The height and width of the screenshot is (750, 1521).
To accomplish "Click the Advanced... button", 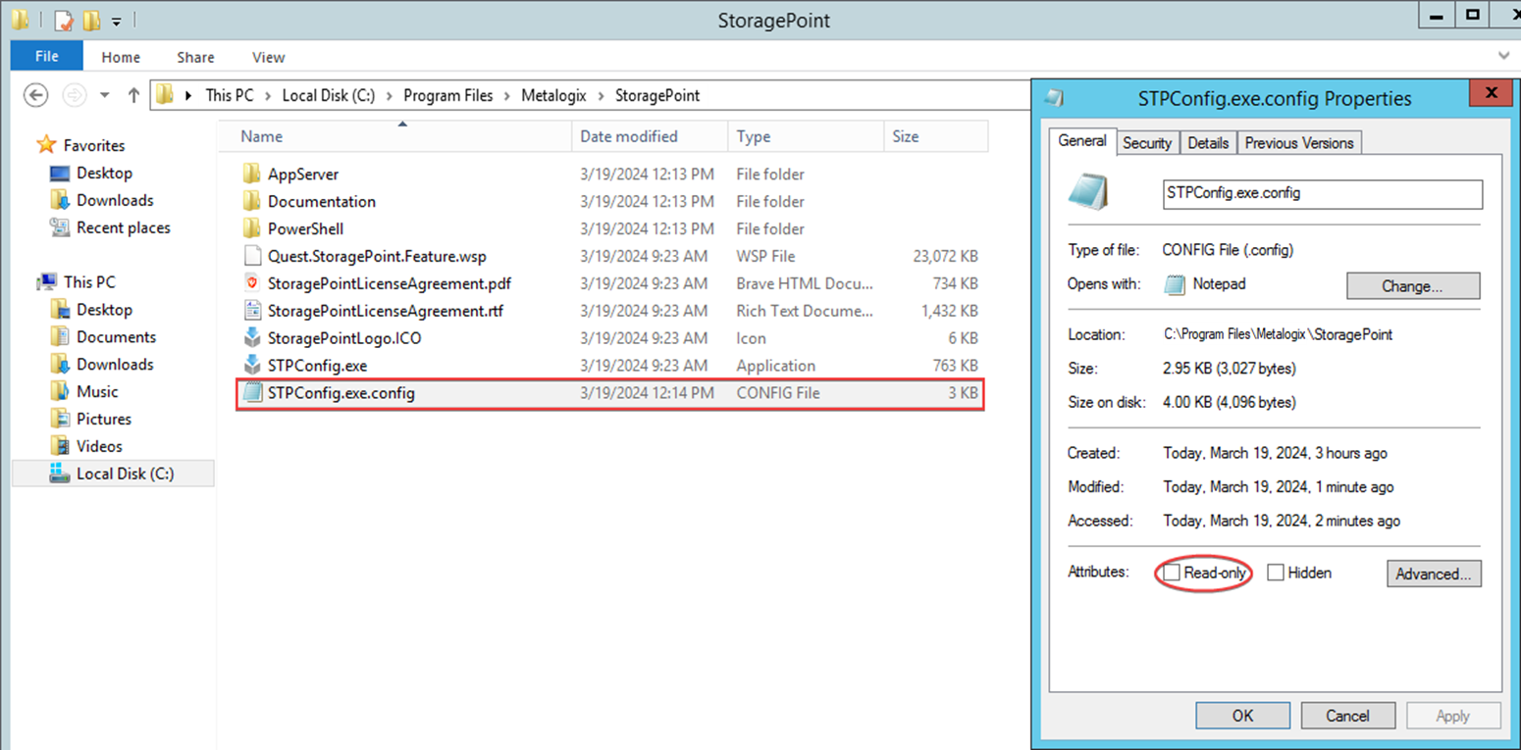I will coord(1434,574).
